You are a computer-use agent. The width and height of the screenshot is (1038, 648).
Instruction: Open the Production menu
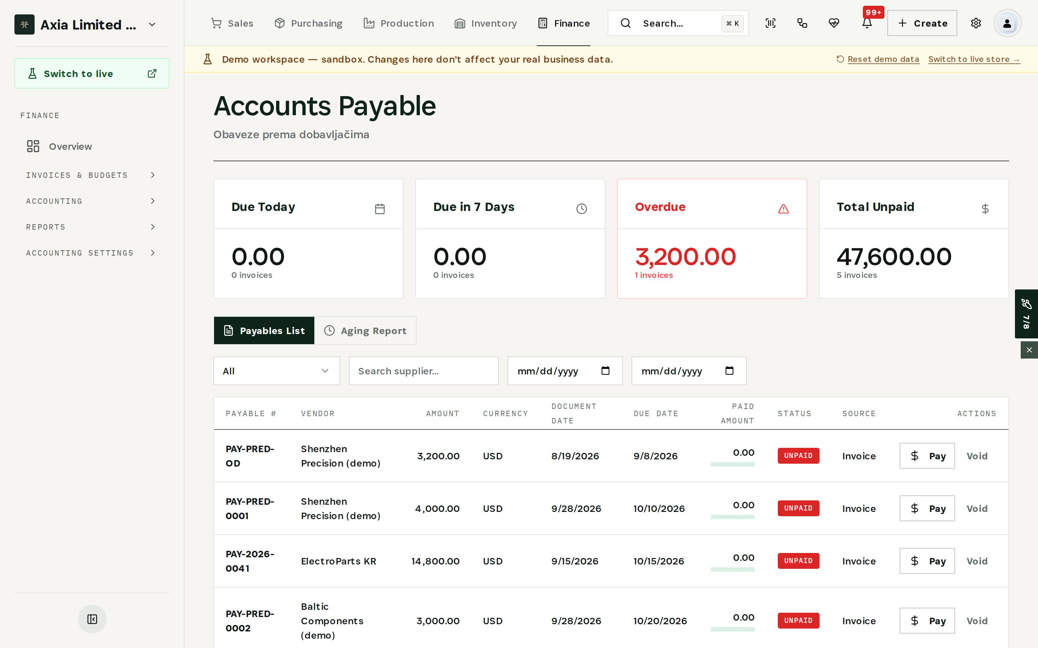[x=399, y=23]
